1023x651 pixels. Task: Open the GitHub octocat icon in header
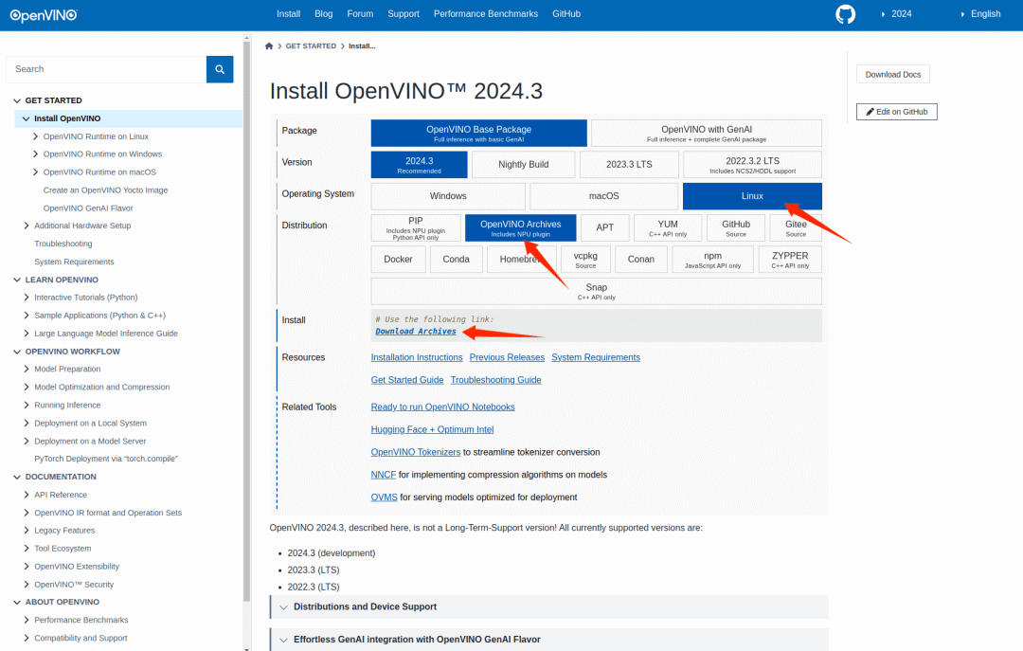click(x=845, y=14)
